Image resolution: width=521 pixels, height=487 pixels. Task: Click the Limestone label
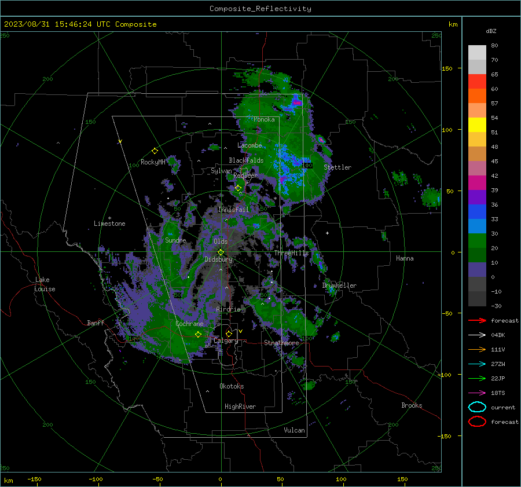pyautogui.click(x=109, y=224)
